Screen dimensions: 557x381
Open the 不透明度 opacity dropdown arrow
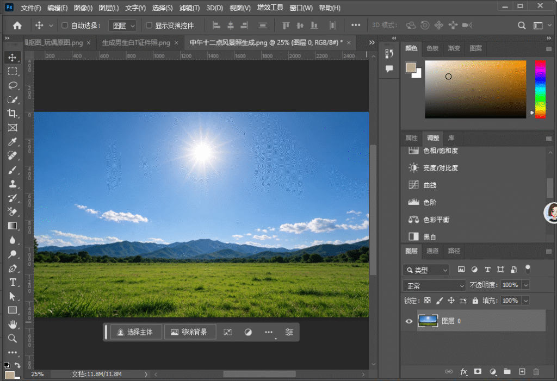pyautogui.click(x=526, y=285)
